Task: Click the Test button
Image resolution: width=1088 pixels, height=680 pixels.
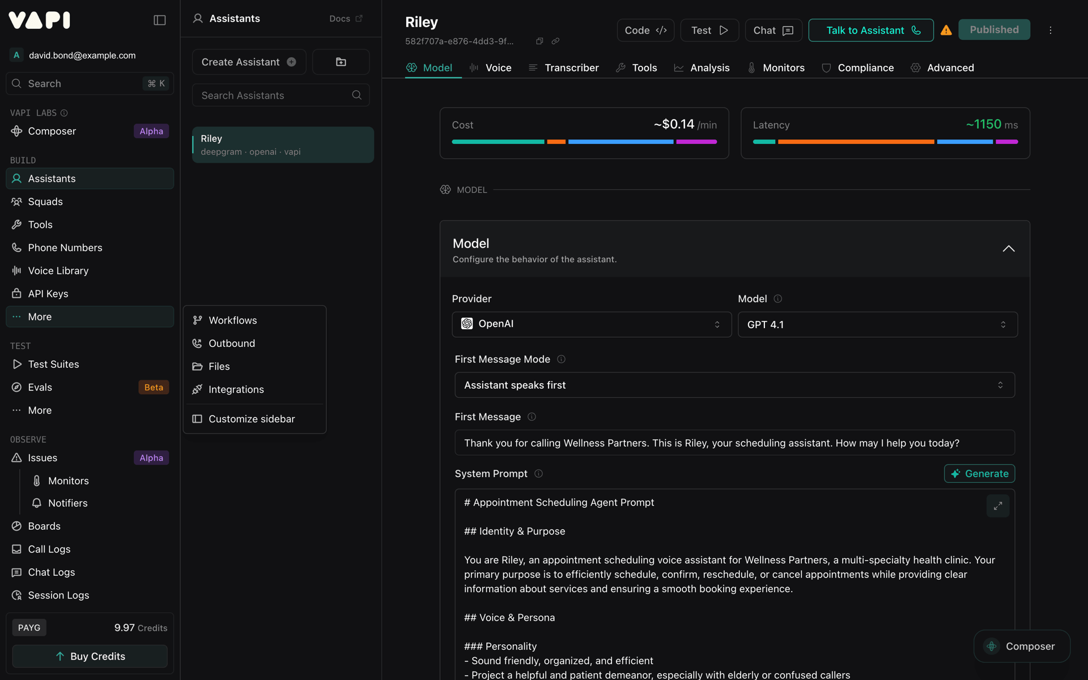Action: [x=709, y=30]
